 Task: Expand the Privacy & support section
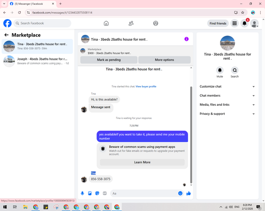click(x=227, y=114)
